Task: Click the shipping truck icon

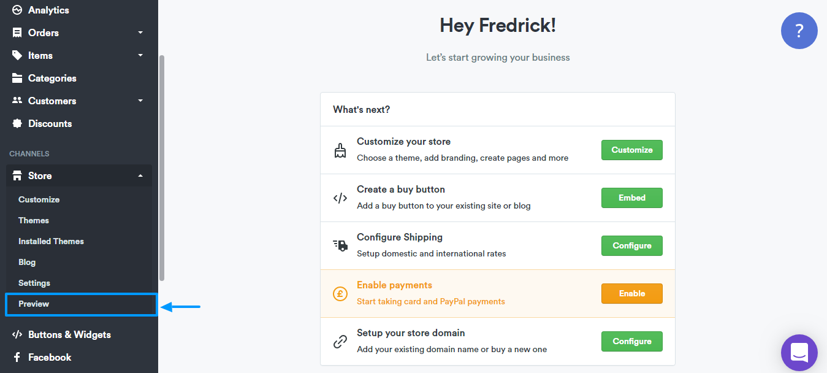Action: [x=340, y=245]
